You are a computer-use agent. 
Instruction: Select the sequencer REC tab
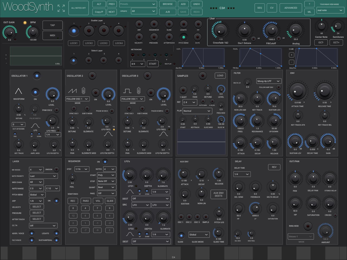click(73, 201)
